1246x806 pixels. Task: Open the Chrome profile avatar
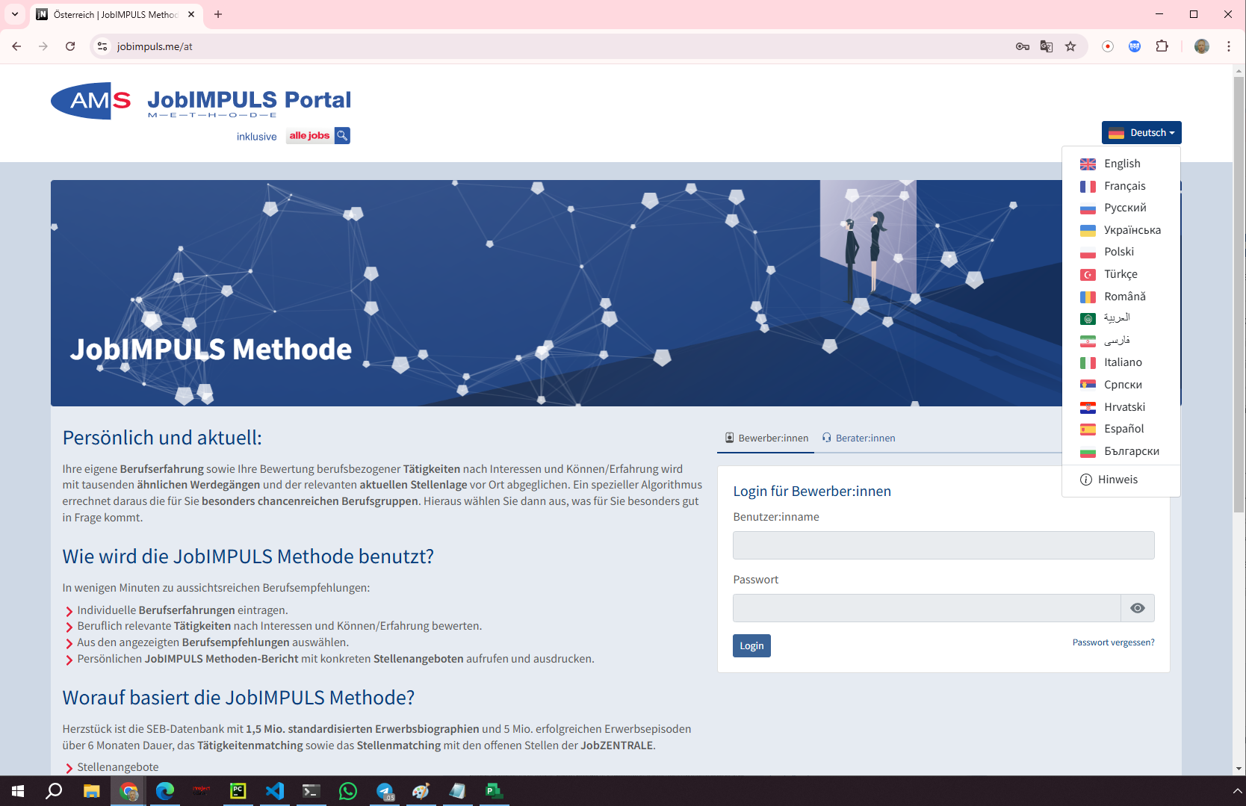click(x=1202, y=46)
